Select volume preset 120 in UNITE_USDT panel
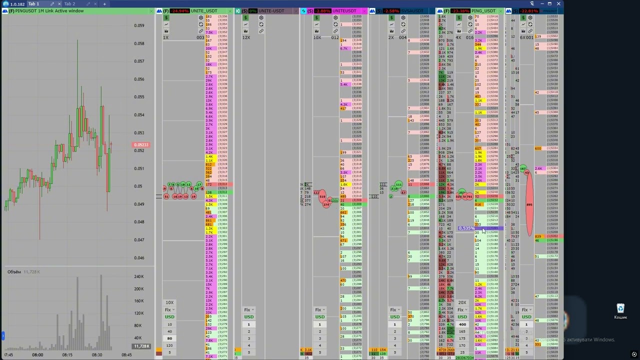Image resolution: width=640 pixels, height=360 pixels. pos(169,345)
